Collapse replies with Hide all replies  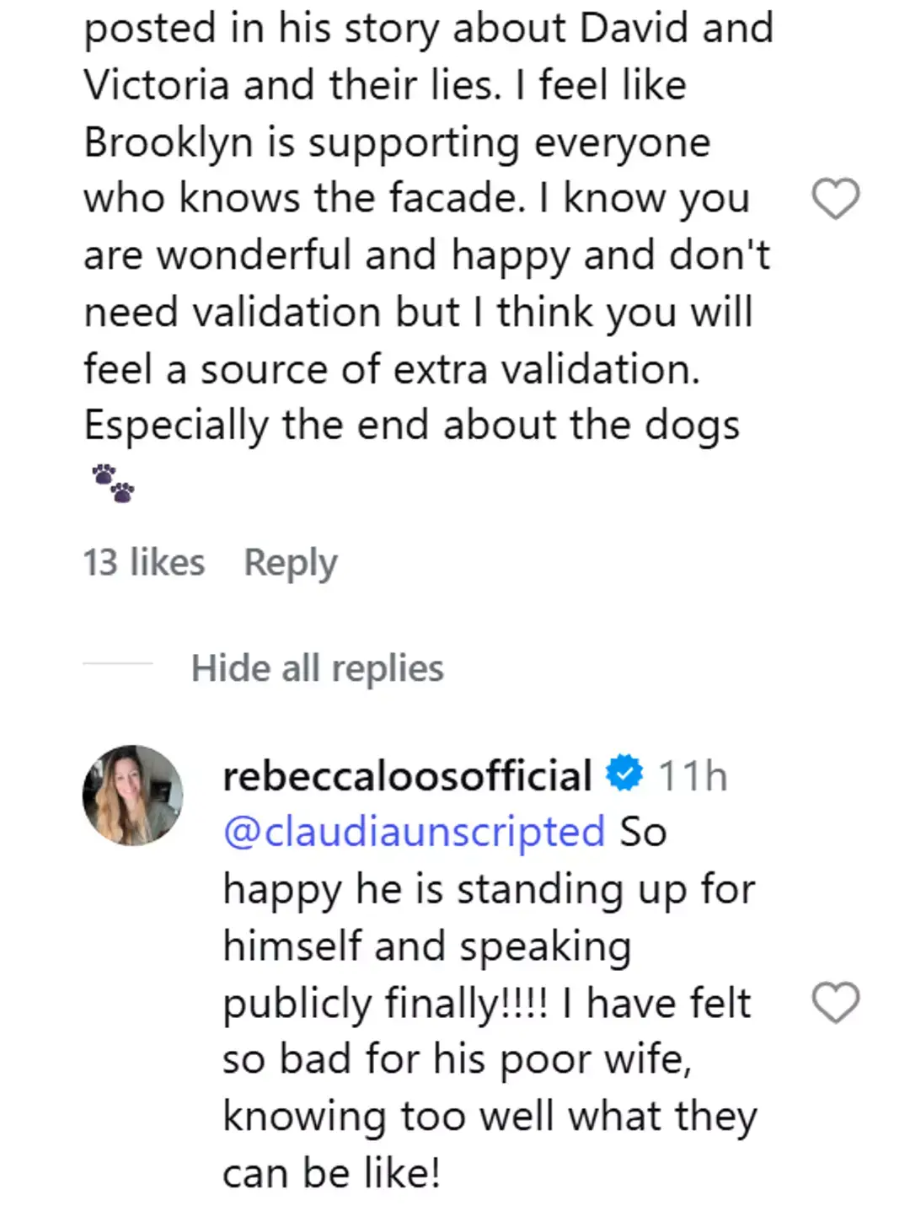(x=318, y=667)
